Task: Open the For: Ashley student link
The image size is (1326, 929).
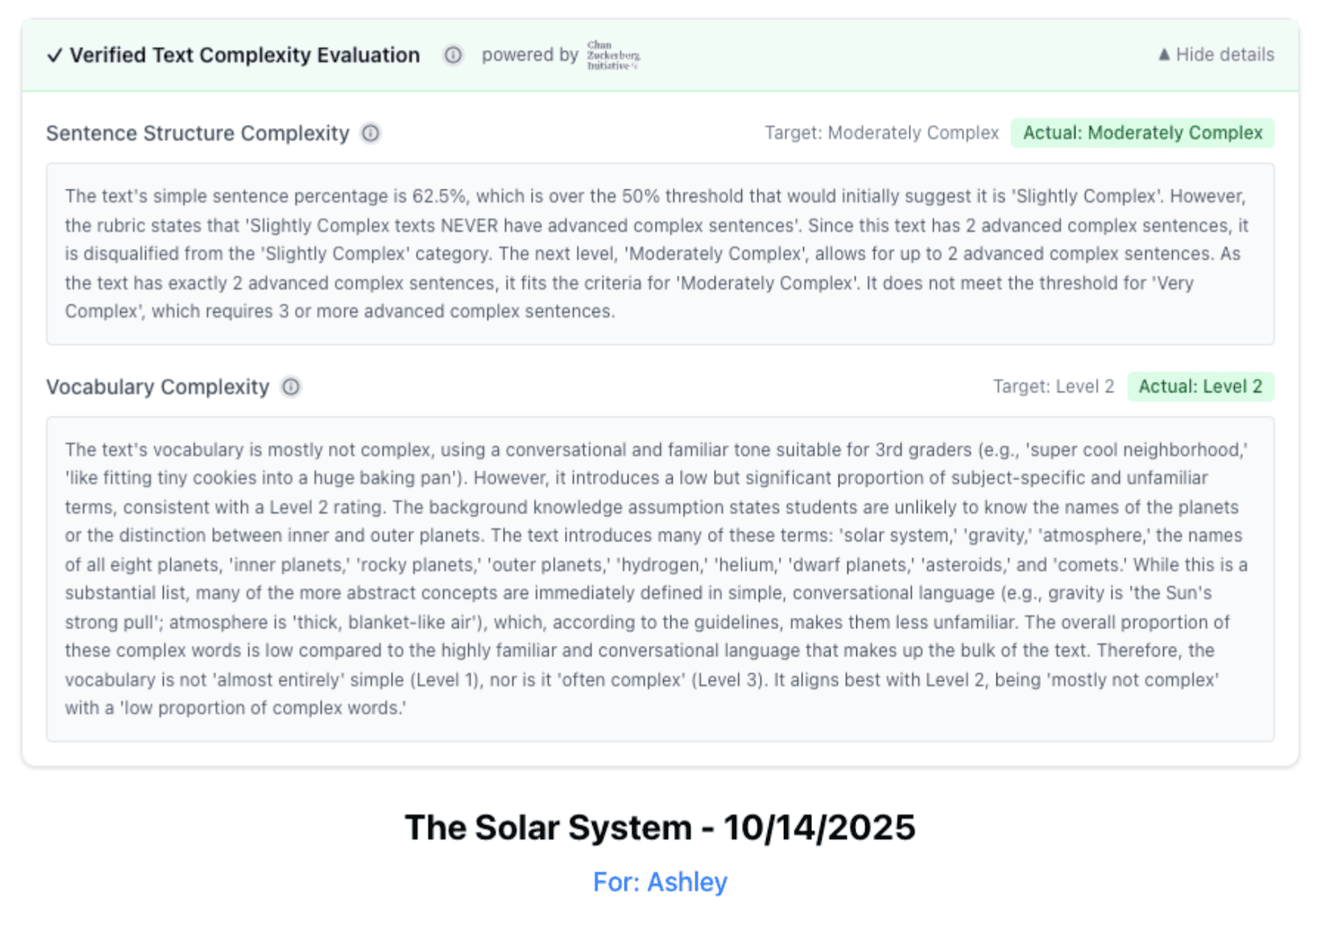Action: point(660,882)
